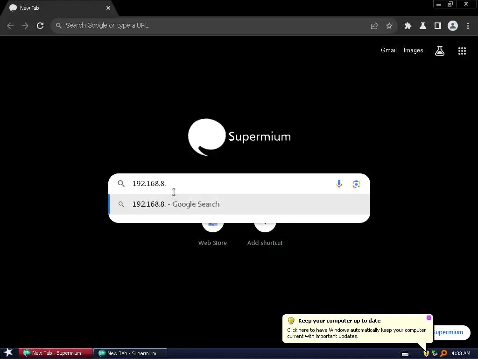Start voice search with microphone icon
The width and height of the screenshot is (478, 359).
tap(339, 184)
